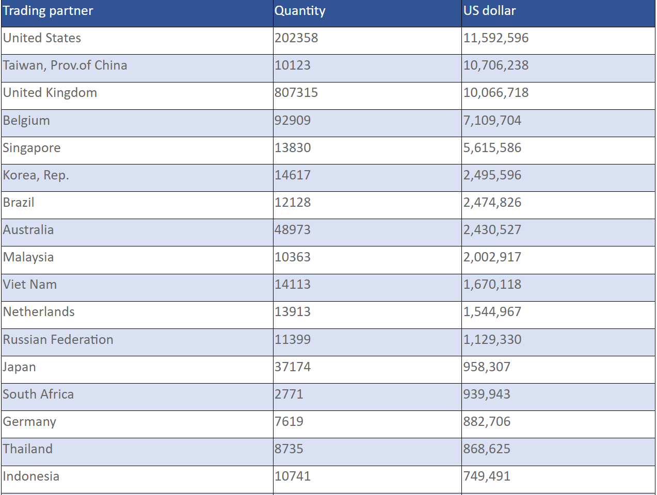
Task: Select the United States cell
Action: coord(42,38)
